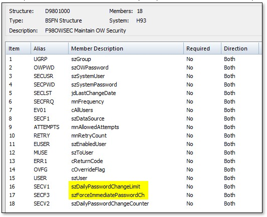The image size is (267, 217).
Task: Select the szOWPassword member row
Action: [134, 67]
